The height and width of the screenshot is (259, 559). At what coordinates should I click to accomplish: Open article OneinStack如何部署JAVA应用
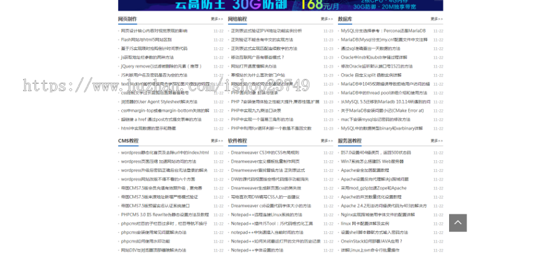[371, 241]
